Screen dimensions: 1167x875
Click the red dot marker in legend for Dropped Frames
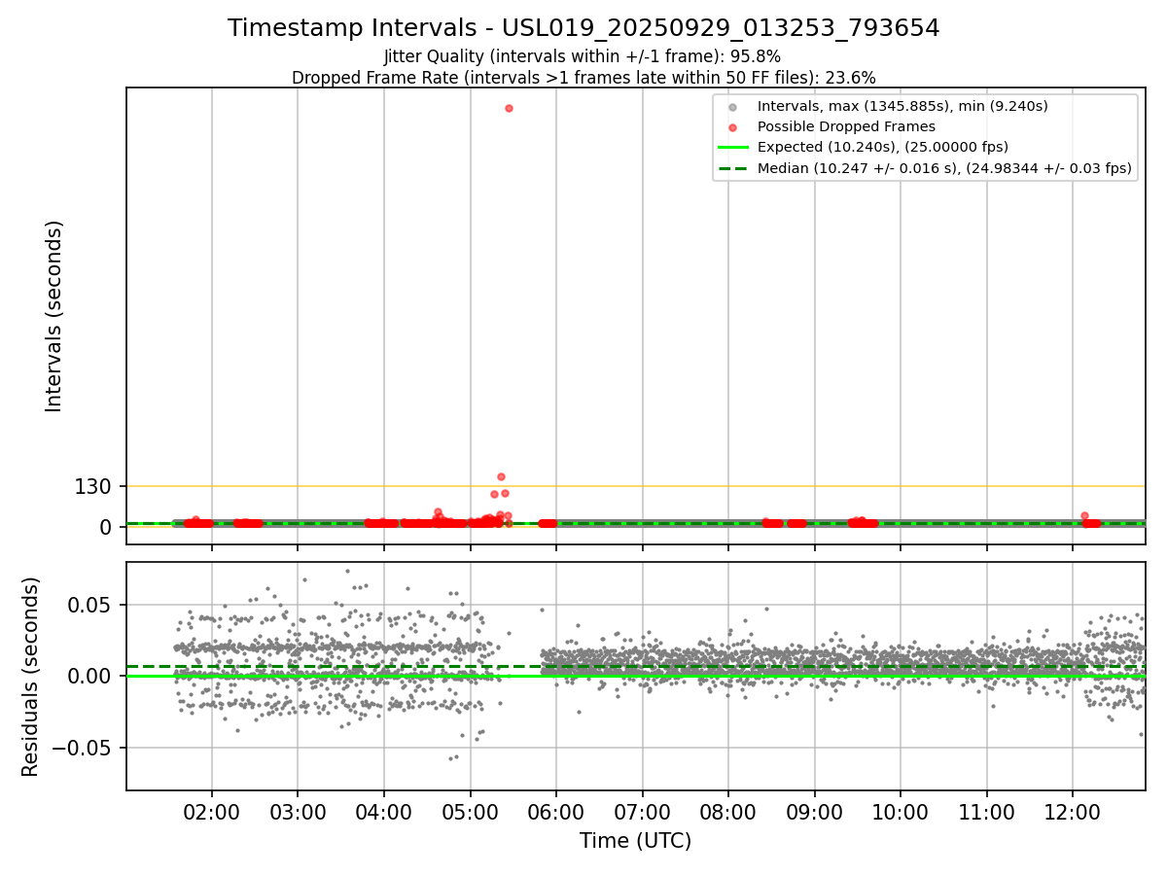point(733,126)
